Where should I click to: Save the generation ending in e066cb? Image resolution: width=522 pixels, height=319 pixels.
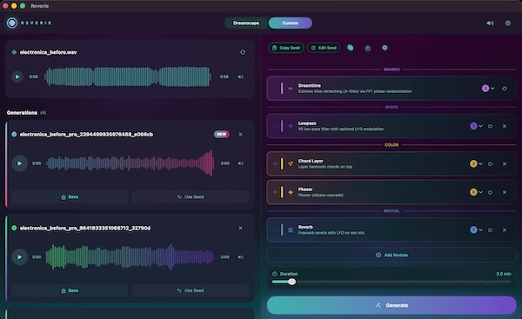[70, 197]
